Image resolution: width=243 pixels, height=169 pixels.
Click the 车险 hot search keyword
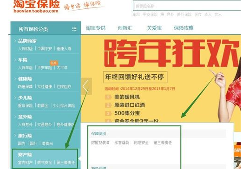[137, 14]
